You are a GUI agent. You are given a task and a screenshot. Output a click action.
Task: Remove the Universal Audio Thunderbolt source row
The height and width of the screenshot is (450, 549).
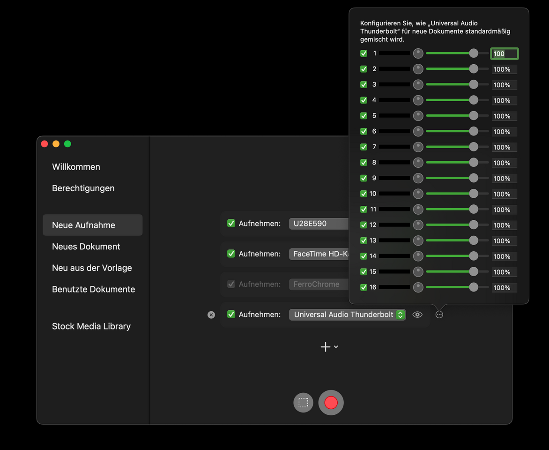coord(211,315)
